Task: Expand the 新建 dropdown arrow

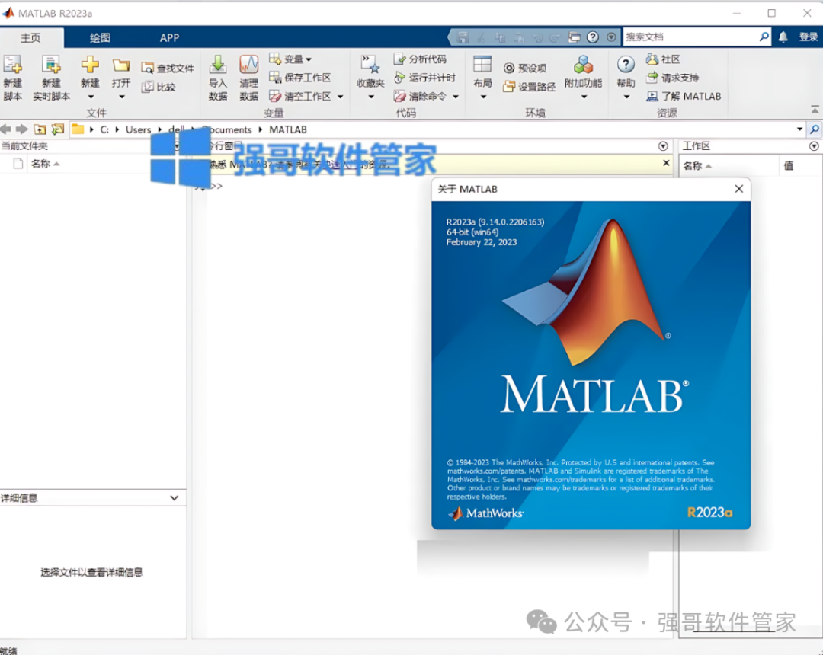Action: [90, 97]
